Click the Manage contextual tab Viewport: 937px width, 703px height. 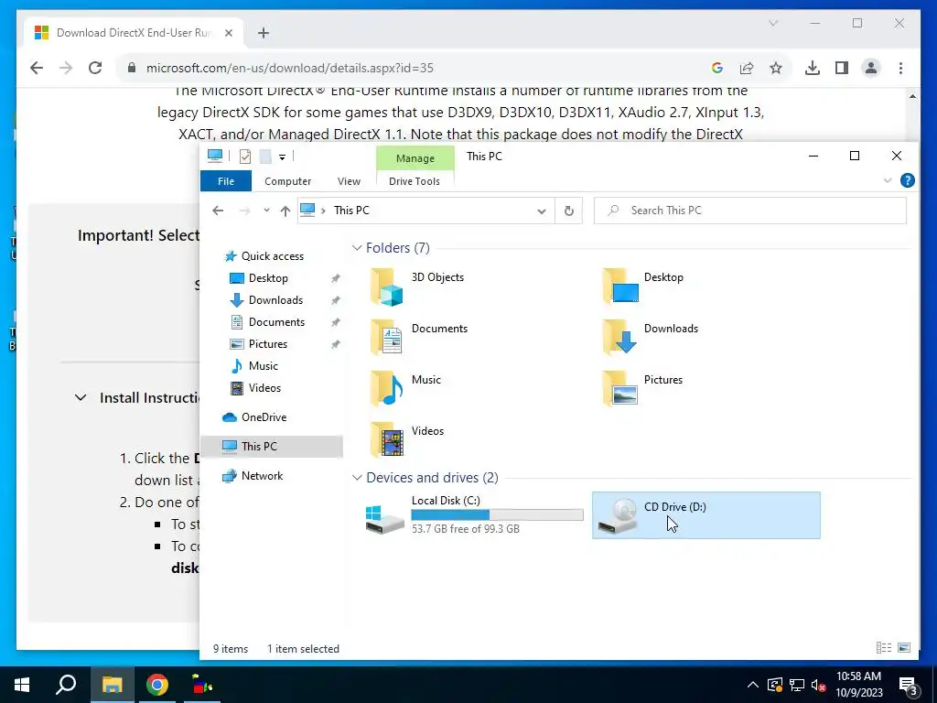(415, 158)
